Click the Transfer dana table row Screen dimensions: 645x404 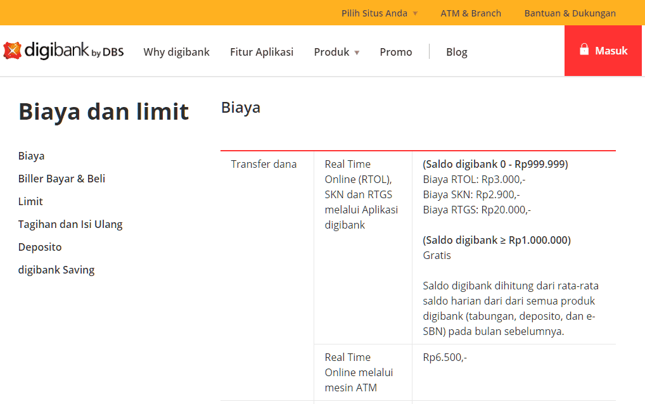264,163
